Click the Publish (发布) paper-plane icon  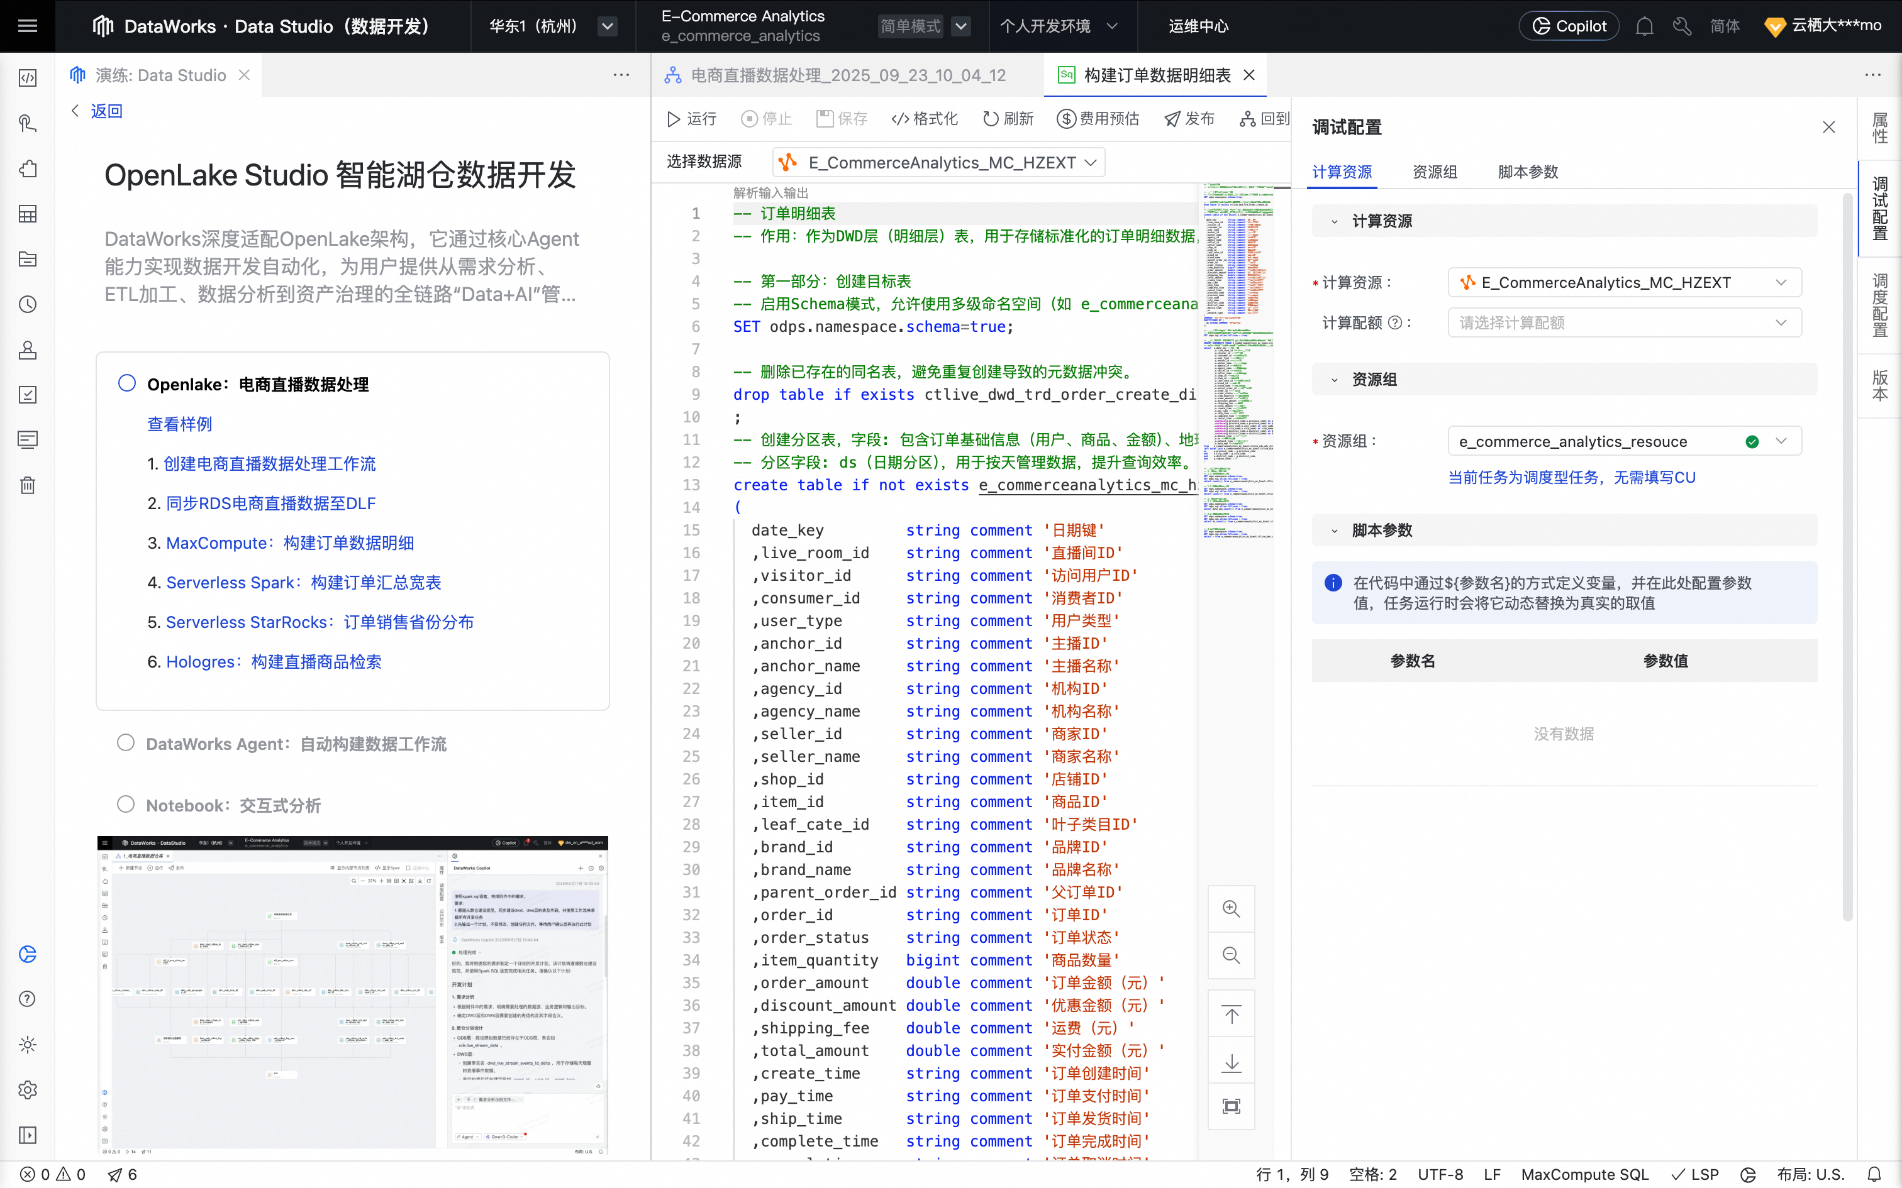pos(1172,119)
